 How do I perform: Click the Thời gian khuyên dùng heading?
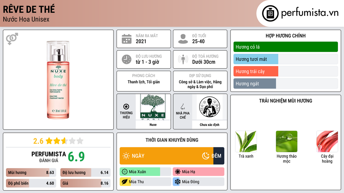[x=172, y=140]
